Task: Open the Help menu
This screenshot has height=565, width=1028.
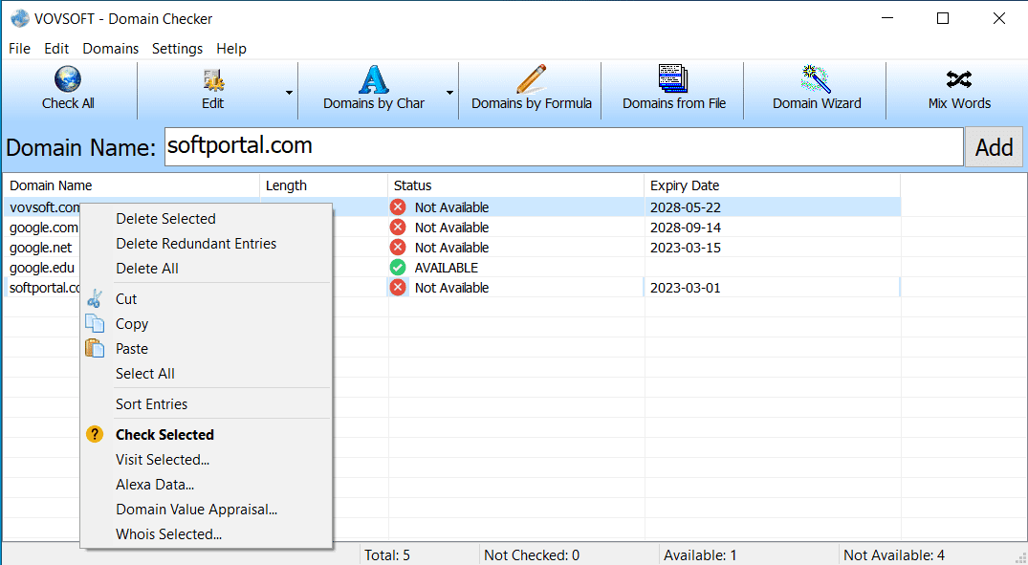Action: point(231,49)
